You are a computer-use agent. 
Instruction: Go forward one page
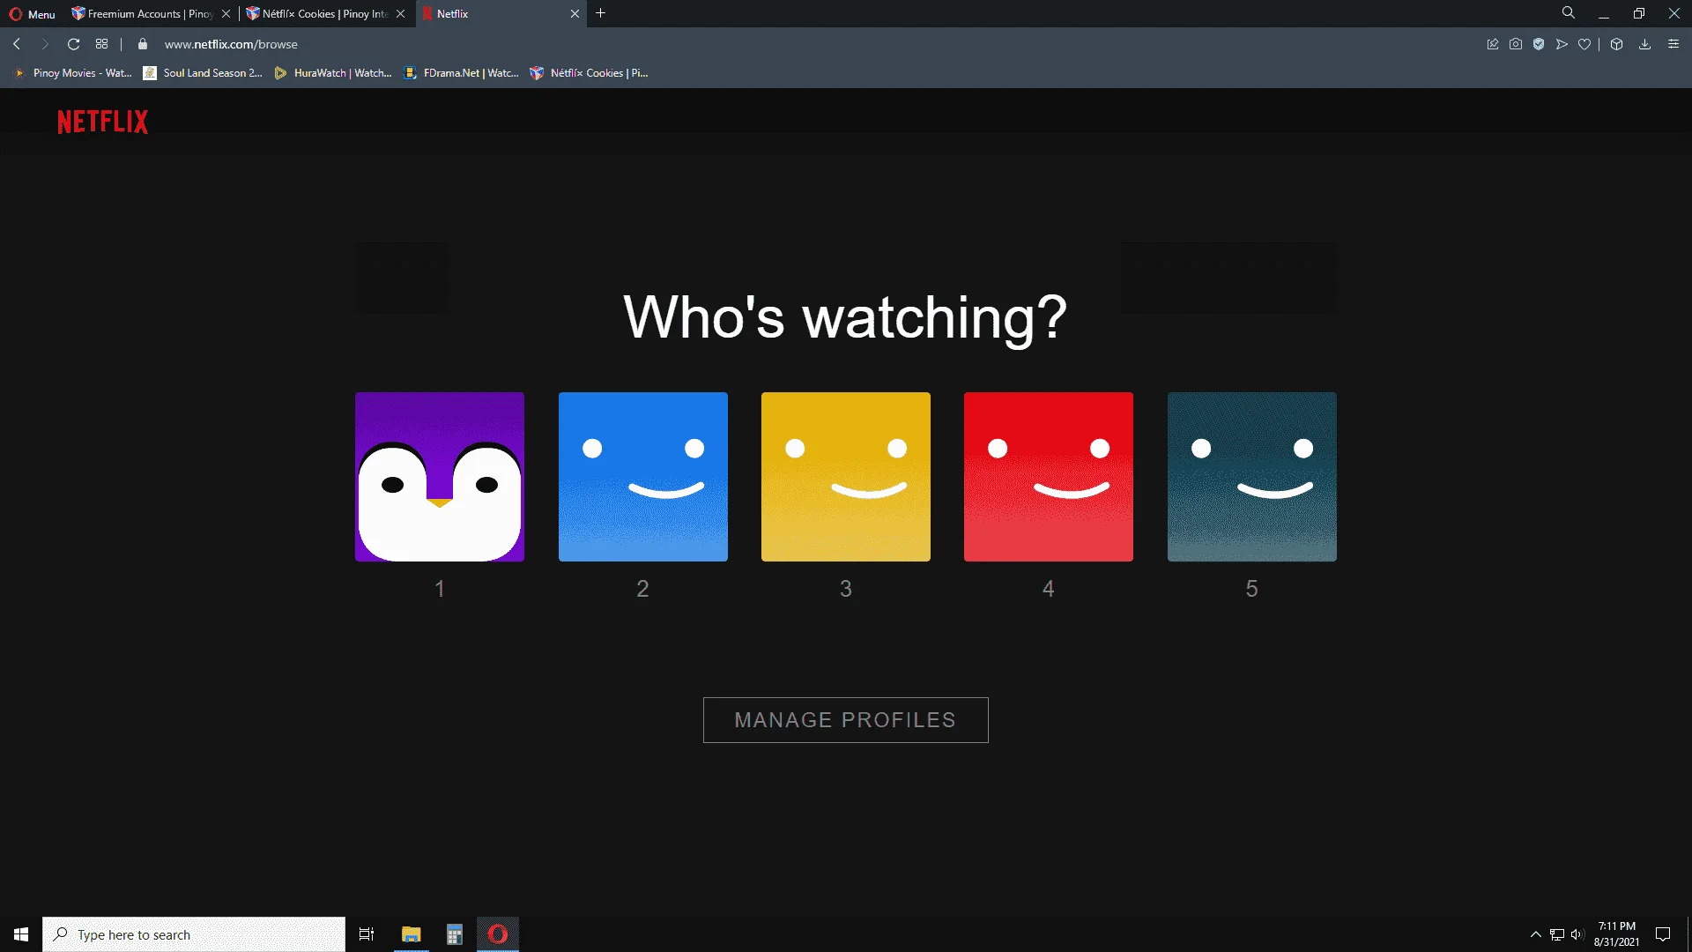point(45,44)
